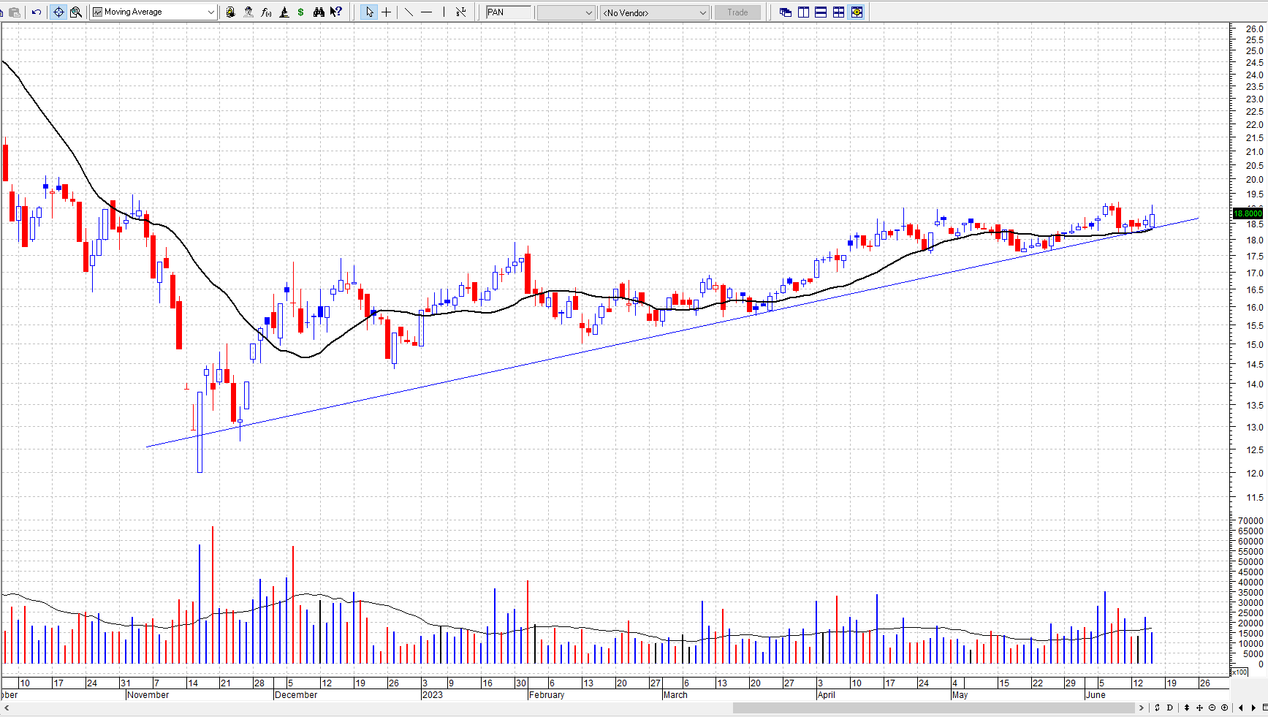Toggle the plus cursor crosshair mode
This screenshot has width=1268, height=717.
387,12
